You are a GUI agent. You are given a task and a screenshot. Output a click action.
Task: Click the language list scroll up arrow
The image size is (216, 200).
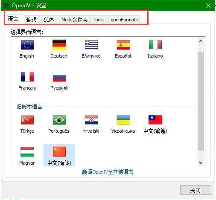coord(201,41)
